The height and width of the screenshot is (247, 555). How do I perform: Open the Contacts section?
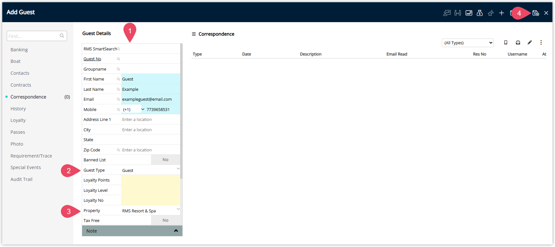point(20,73)
